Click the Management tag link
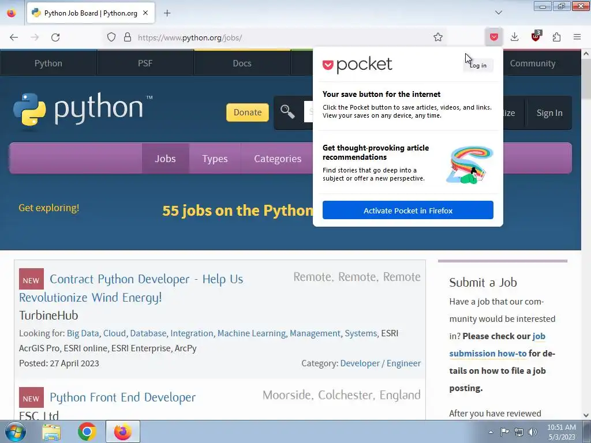This screenshot has height=443, width=591. coord(315,333)
